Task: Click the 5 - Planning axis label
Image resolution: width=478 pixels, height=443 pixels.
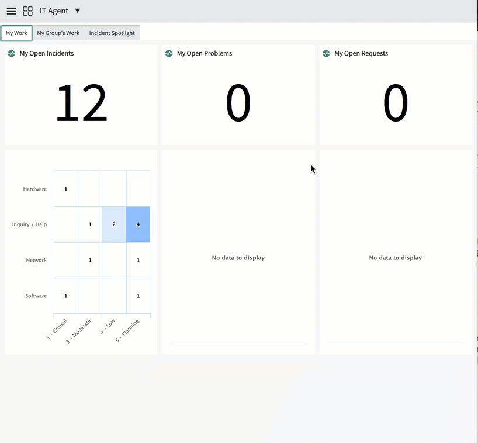Action: click(127, 331)
